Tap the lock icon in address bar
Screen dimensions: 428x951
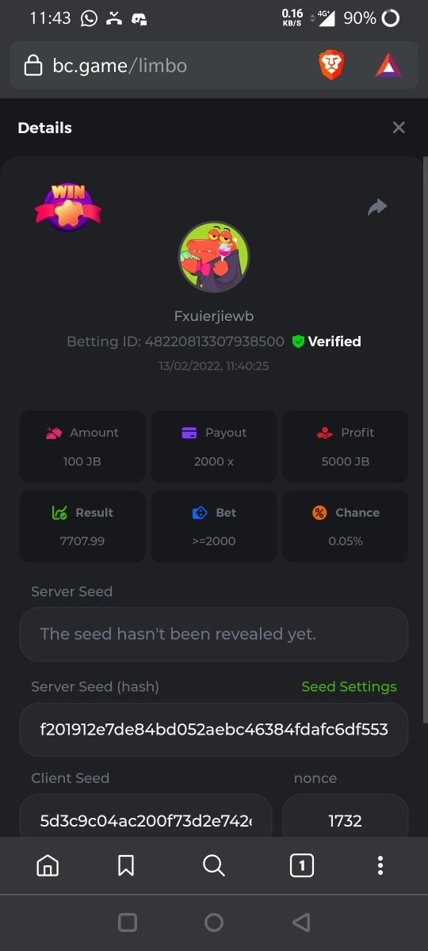33,65
